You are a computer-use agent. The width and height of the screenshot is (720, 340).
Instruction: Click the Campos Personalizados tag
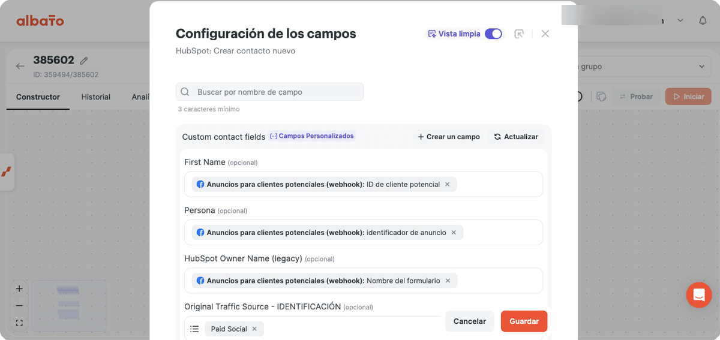tap(312, 136)
